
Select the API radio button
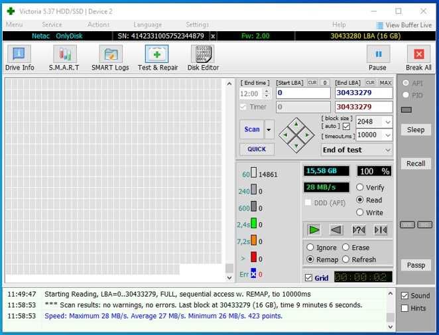[x=405, y=83]
